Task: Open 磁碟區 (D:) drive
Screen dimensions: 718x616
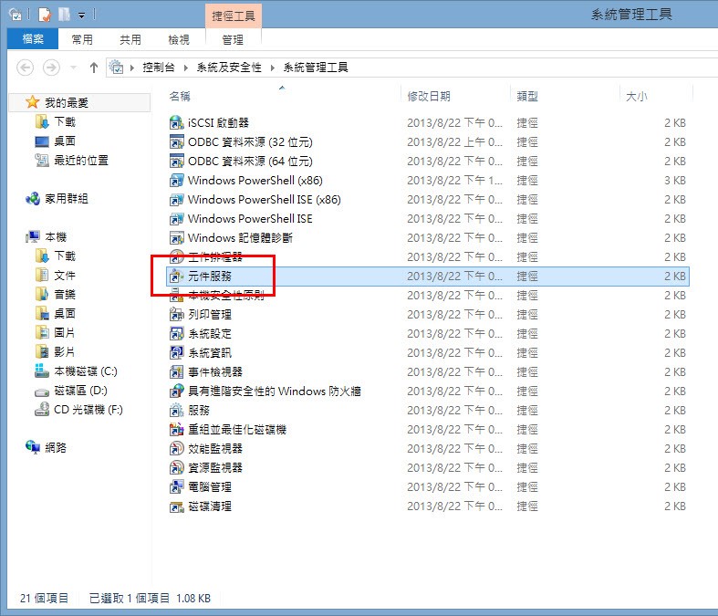Action: [x=80, y=391]
